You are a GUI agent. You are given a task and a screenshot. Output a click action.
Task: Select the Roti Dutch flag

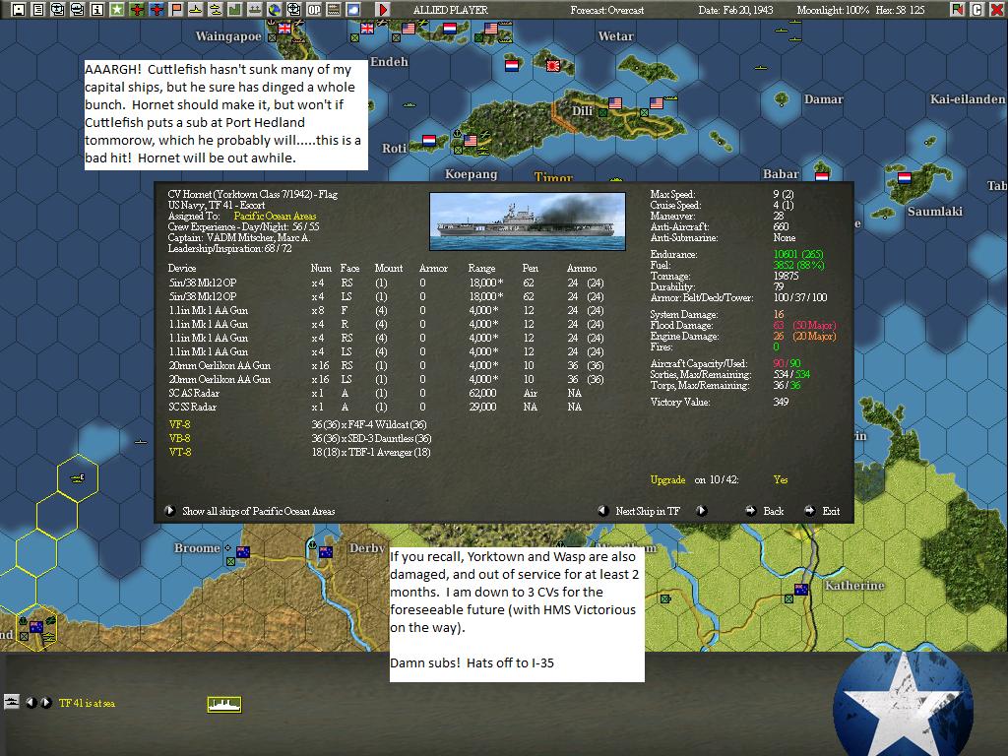[x=429, y=140]
